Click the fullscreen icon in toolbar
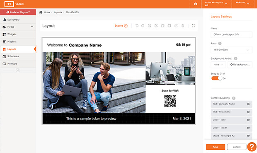 tap(194, 26)
